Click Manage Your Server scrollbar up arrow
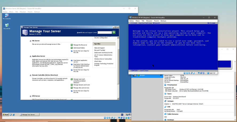This screenshot has width=237, height=122. [118, 38]
